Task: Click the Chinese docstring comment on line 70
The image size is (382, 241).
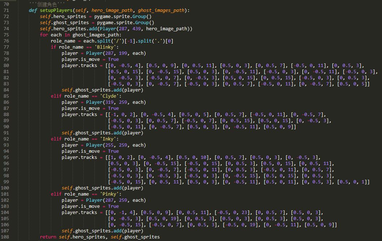Action: (47, 4)
